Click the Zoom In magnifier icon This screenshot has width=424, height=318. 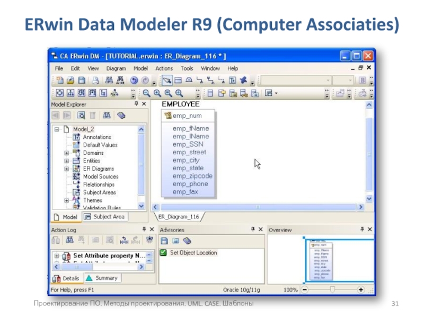pyautogui.click(x=157, y=93)
